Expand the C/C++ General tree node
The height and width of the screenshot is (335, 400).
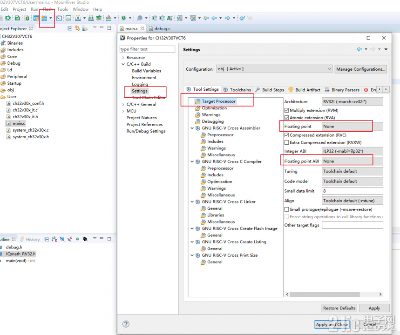click(123, 104)
